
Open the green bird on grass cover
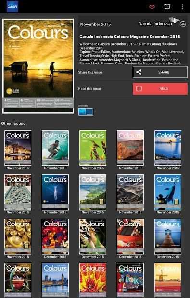coord(93,148)
